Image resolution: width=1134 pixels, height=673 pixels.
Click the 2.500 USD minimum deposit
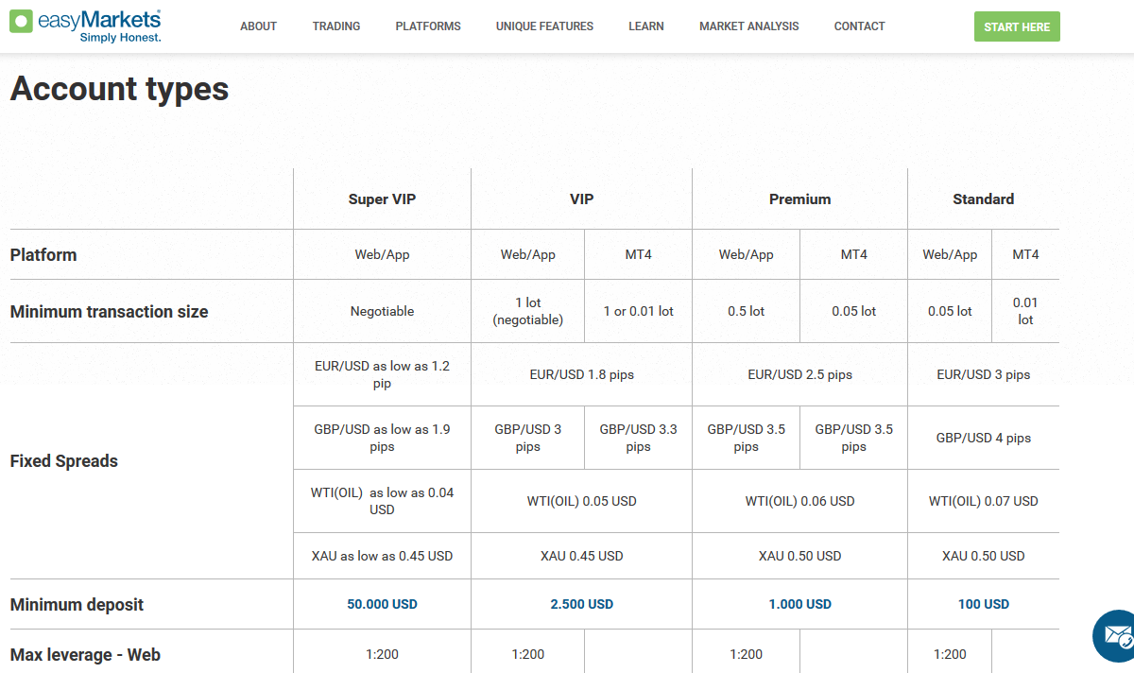tap(581, 604)
